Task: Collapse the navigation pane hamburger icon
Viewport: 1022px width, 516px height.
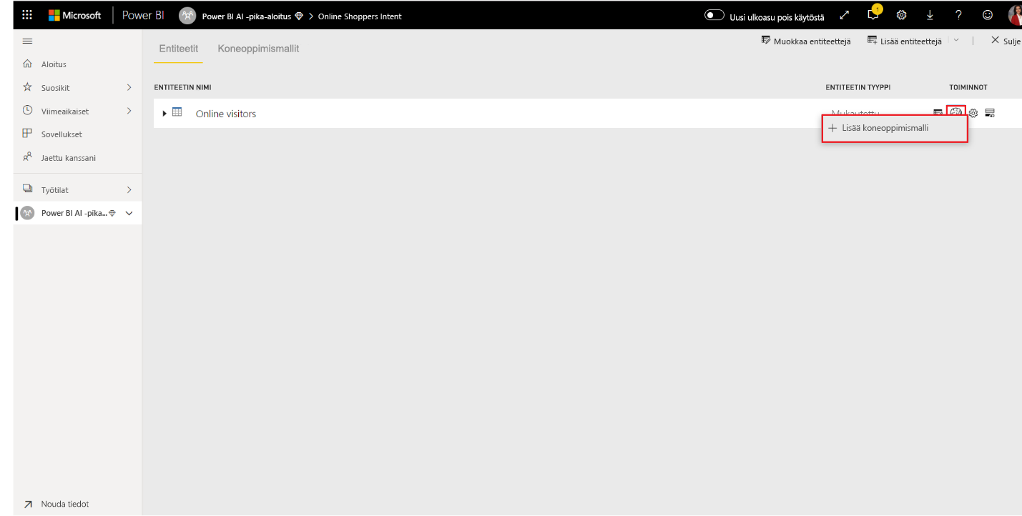Action: coord(27,41)
